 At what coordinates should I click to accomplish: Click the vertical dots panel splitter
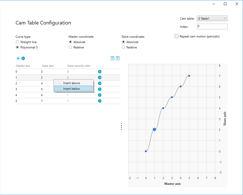point(122,126)
